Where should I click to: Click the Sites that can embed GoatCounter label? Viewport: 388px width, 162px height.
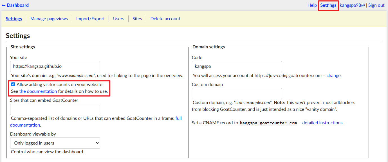pyautogui.click(x=44, y=100)
